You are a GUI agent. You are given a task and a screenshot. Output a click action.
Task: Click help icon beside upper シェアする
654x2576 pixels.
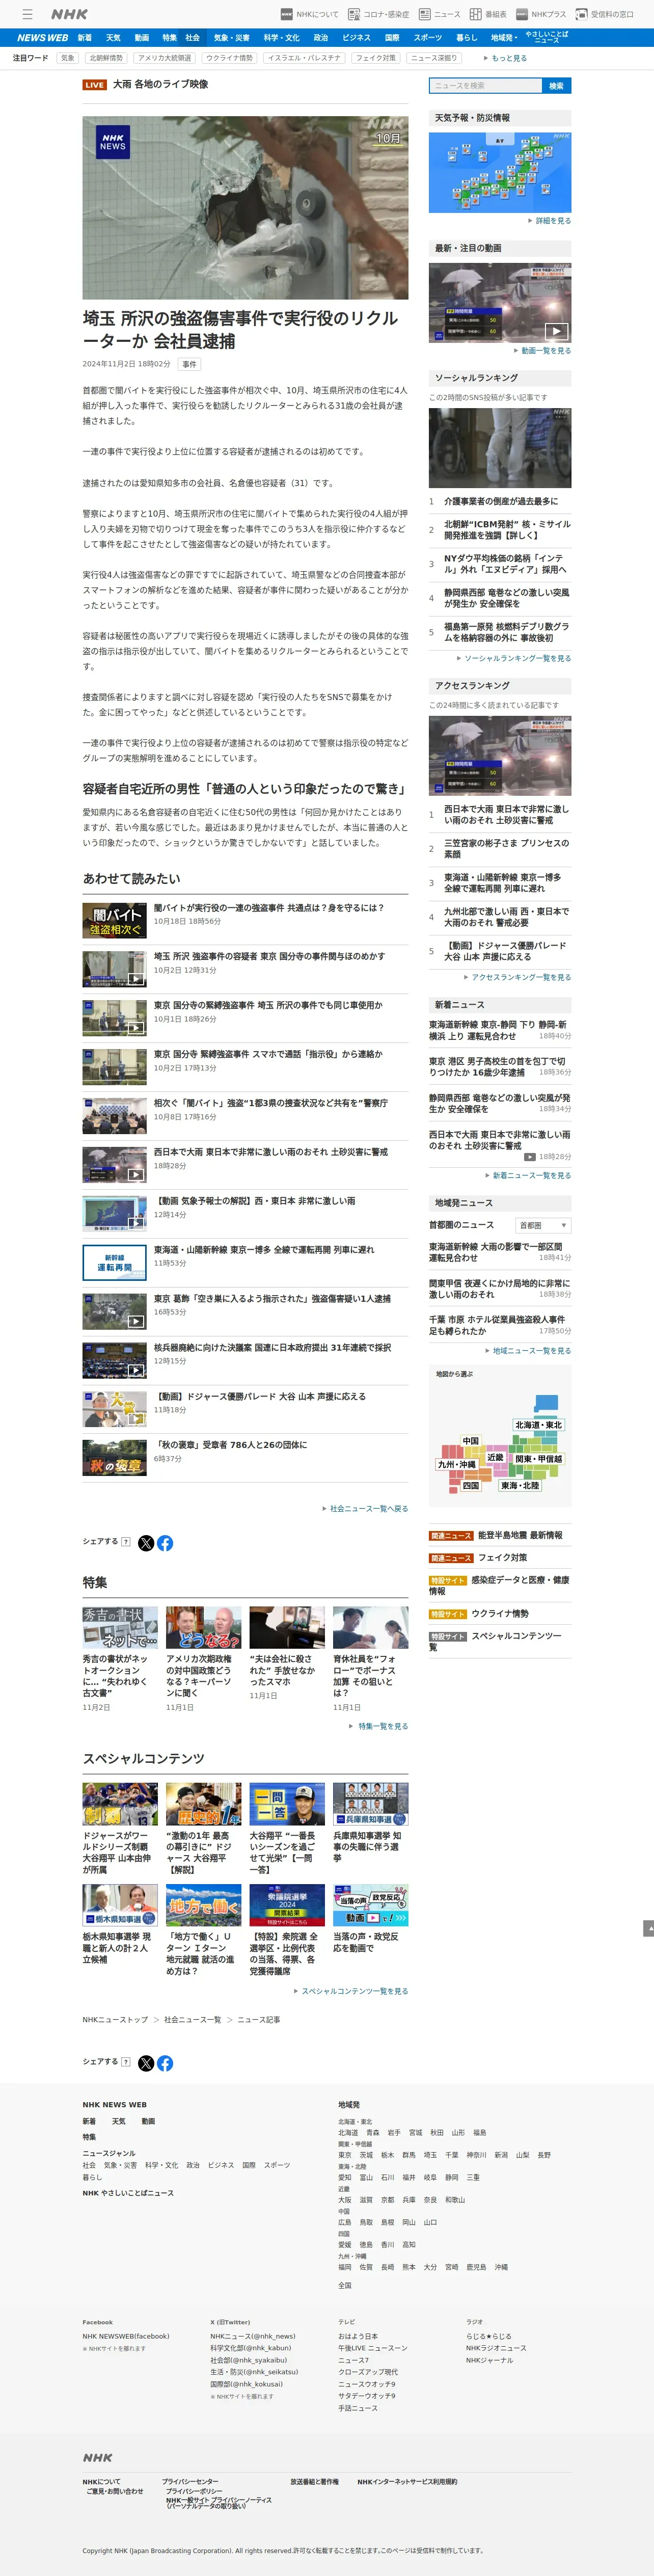[x=125, y=1541]
